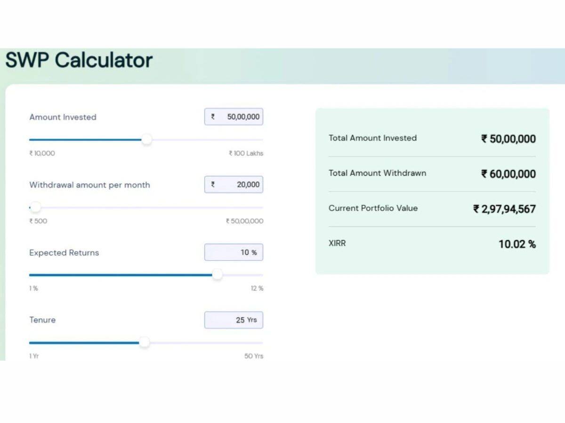The image size is (565, 423).
Task: Click the Withdrawal amount per month input
Action: (234, 185)
